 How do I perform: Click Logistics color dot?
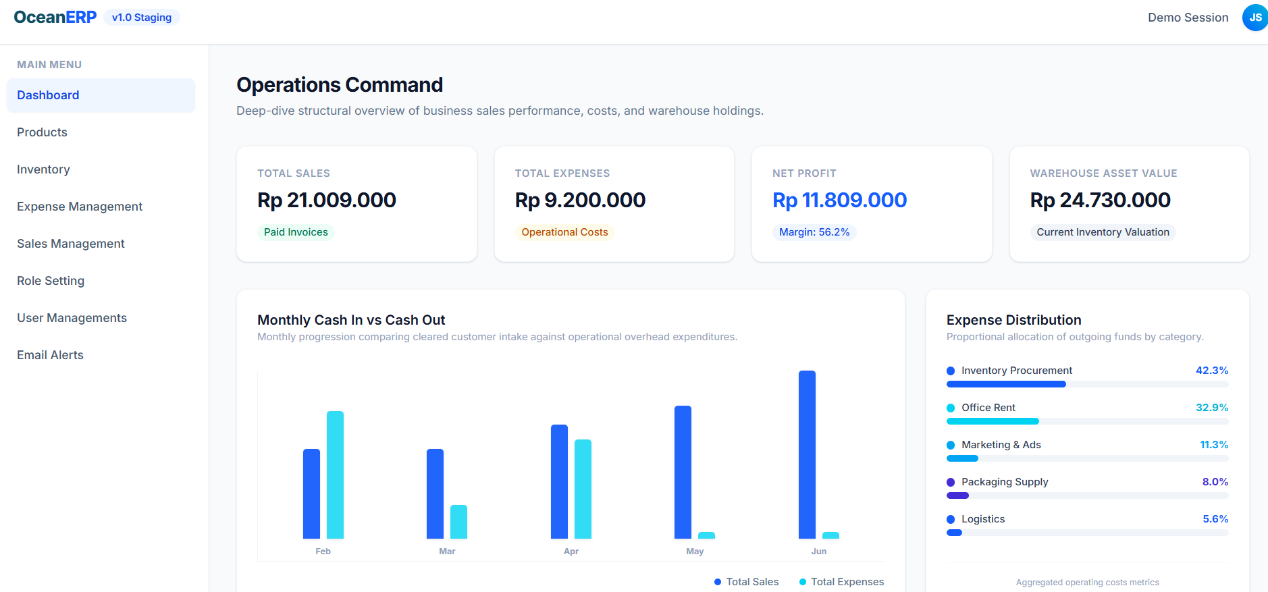[951, 519]
